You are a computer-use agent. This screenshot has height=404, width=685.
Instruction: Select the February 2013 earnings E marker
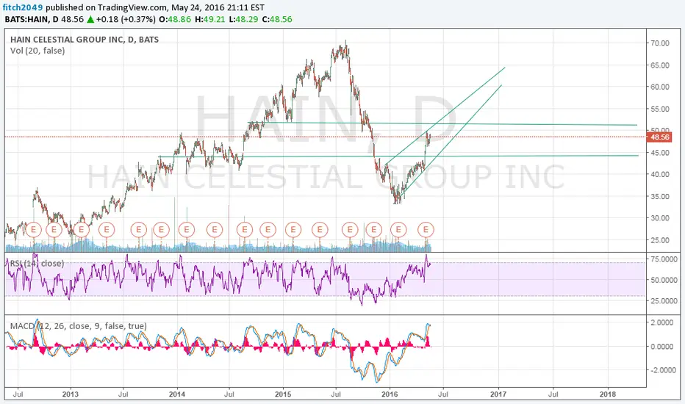point(82,229)
